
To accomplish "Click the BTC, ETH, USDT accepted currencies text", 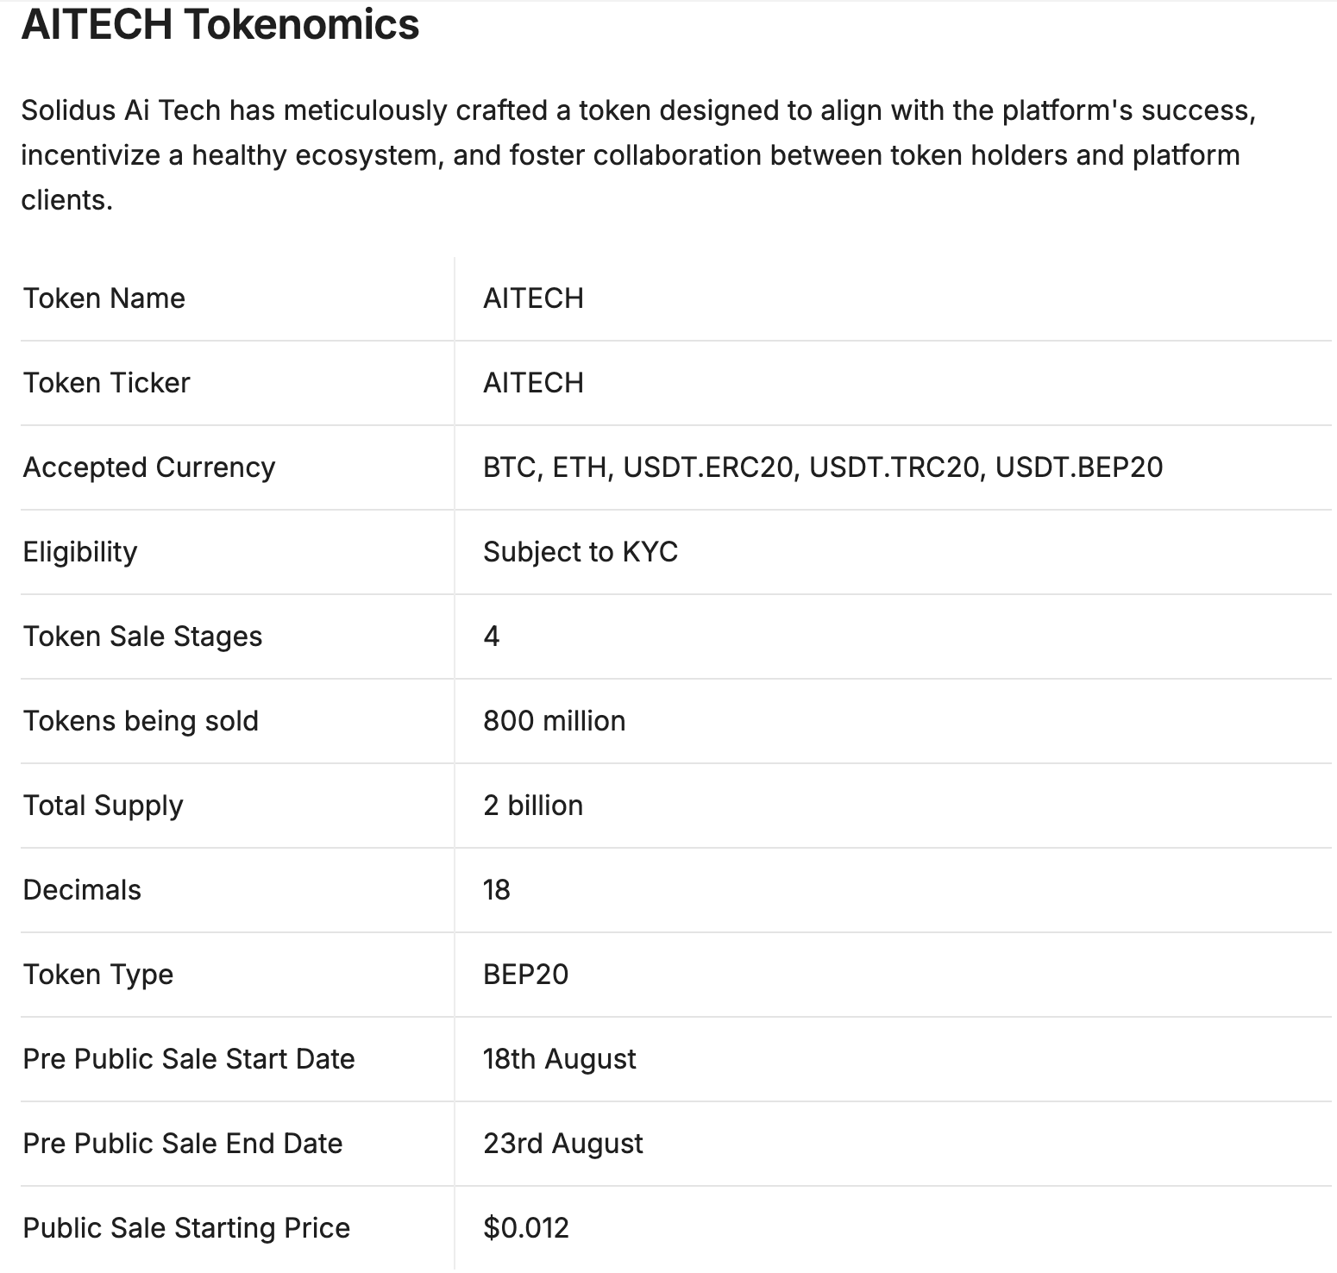I will (x=823, y=467).
